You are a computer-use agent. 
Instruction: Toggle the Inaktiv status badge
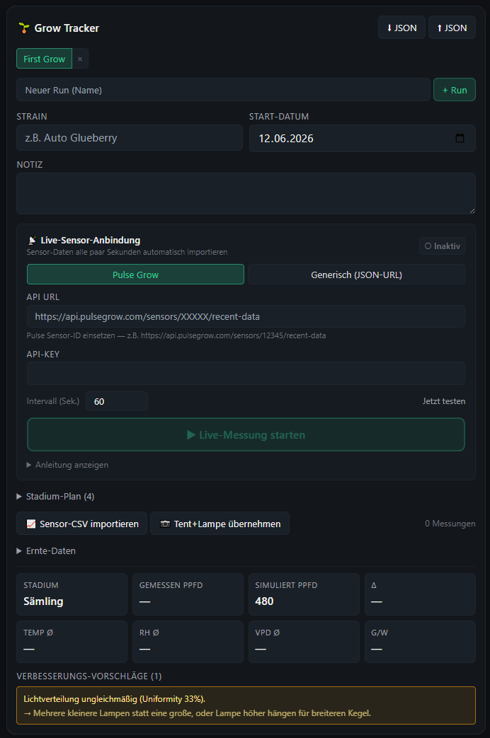(442, 246)
